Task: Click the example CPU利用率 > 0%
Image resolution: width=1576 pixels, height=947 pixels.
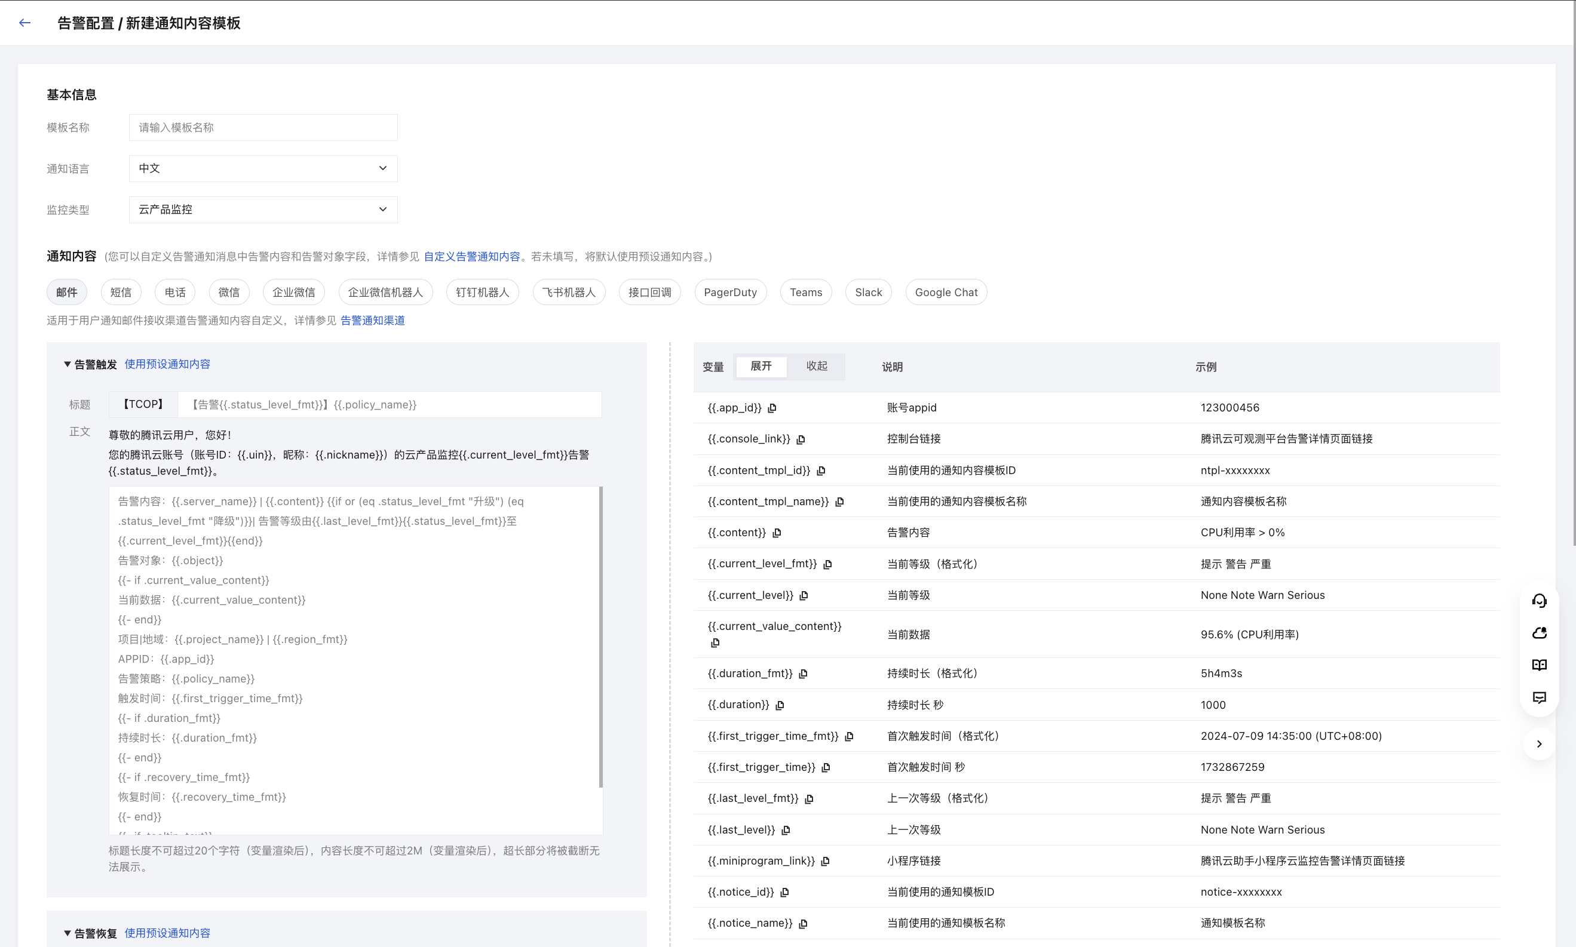Action: (1243, 533)
